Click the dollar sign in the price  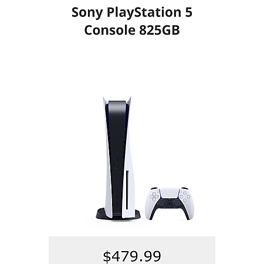[107, 256]
